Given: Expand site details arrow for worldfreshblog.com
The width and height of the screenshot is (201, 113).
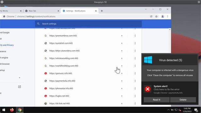Looking at the screenshot, I should point(122,66).
